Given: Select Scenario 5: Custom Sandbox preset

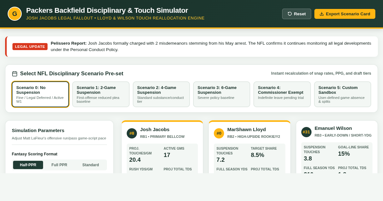Looking at the screenshot, I should click(x=342, y=94).
